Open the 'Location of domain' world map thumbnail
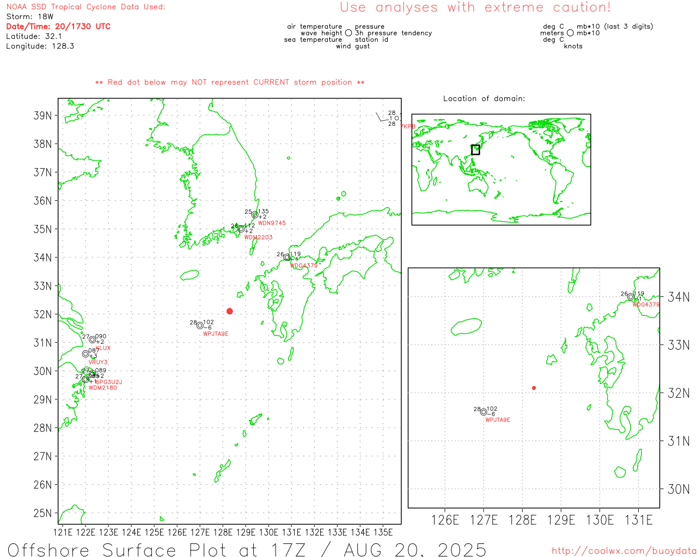This screenshot has height=557, width=697. point(501,170)
